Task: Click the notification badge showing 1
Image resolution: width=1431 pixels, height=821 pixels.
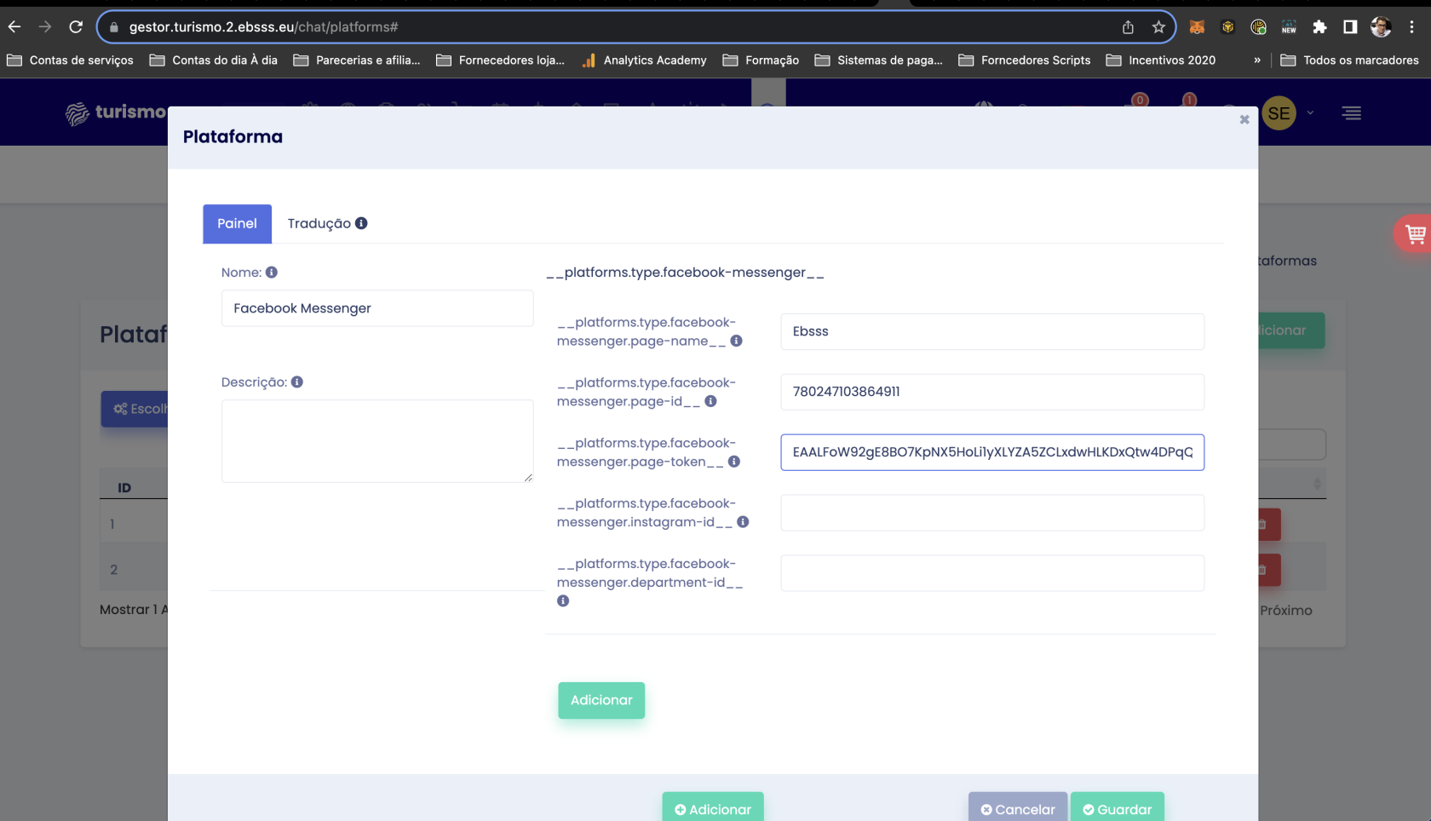Action: click(1189, 100)
